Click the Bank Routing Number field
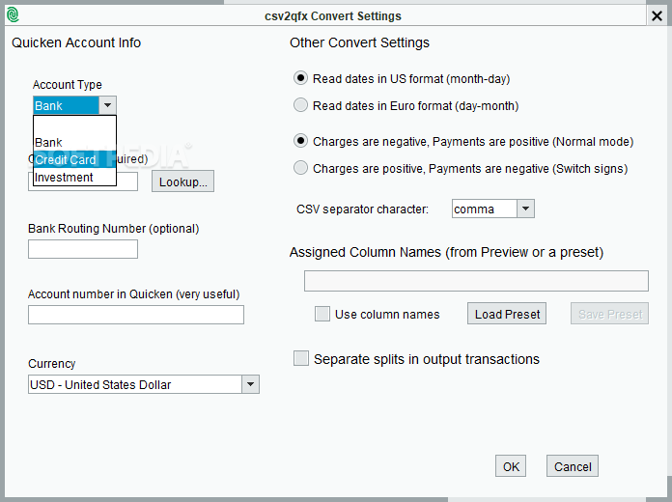Viewport: 672px width, 502px height. click(x=83, y=249)
